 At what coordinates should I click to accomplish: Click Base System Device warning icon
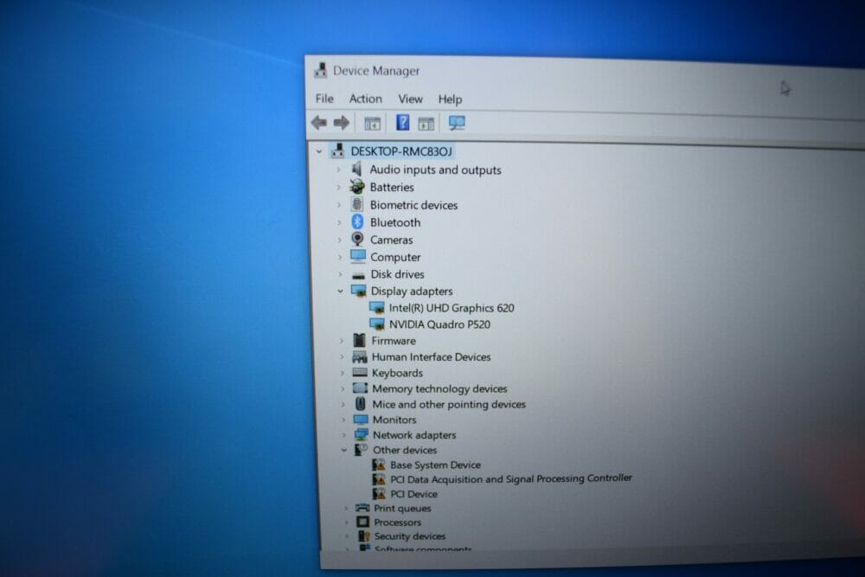pyautogui.click(x=379, y=465)
